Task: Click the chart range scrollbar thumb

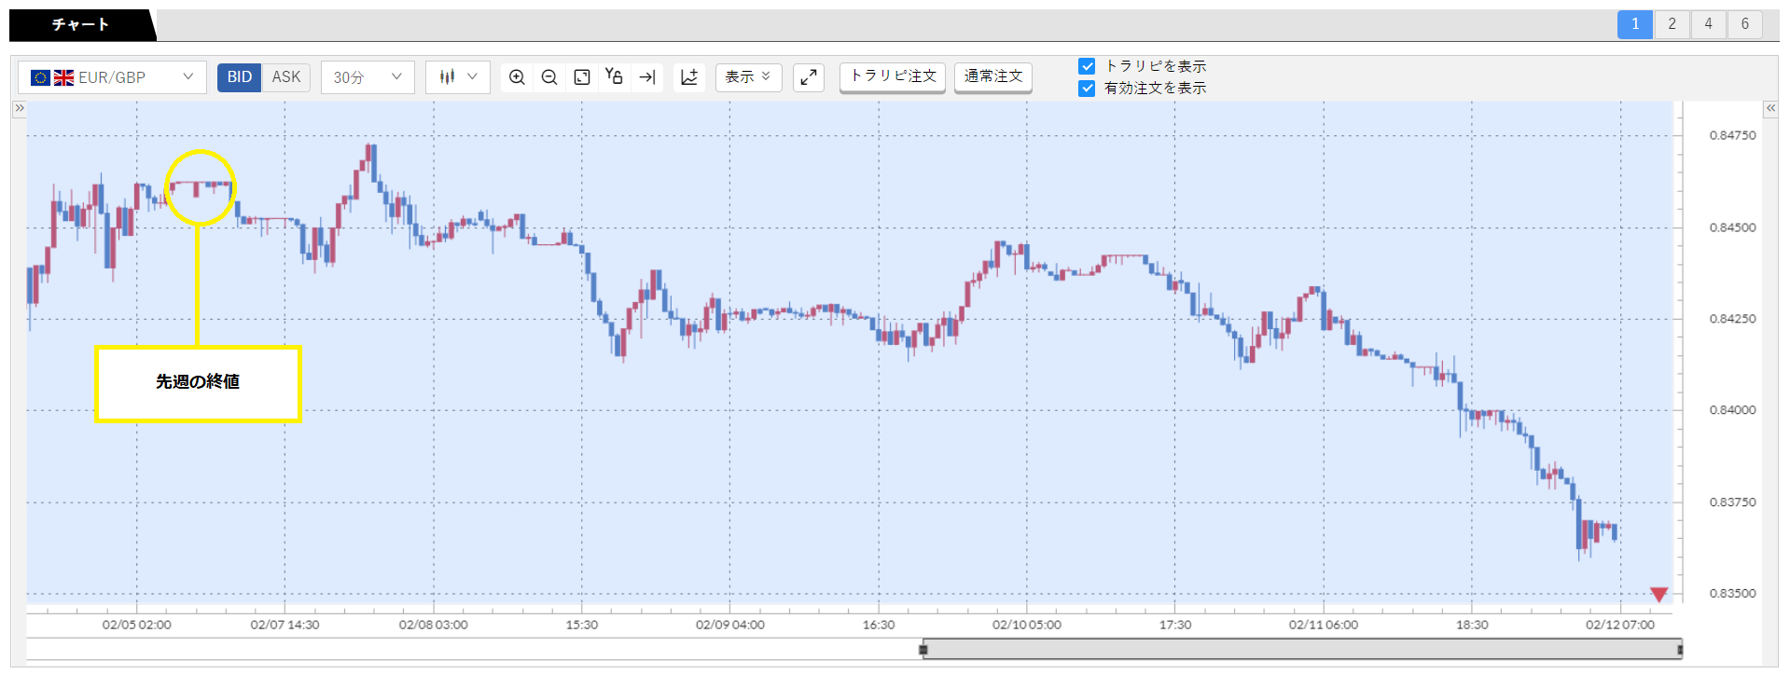Action: coord(1302,649)
